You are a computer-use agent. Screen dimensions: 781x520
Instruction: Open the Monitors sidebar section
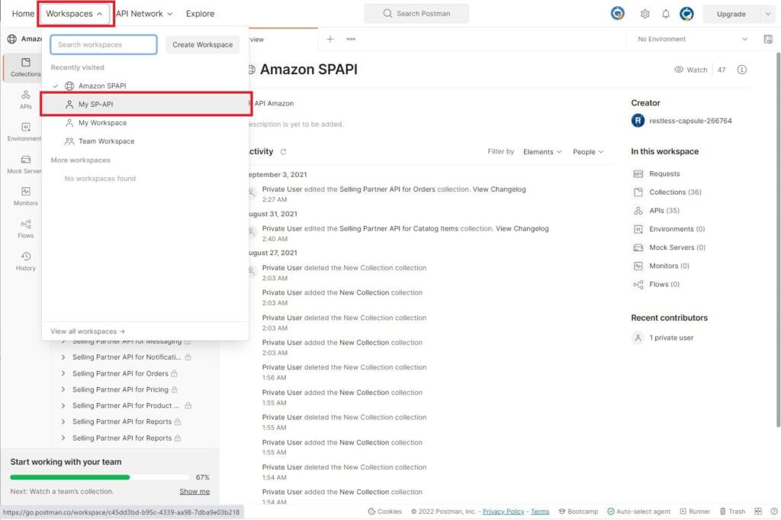pos(25,196)
